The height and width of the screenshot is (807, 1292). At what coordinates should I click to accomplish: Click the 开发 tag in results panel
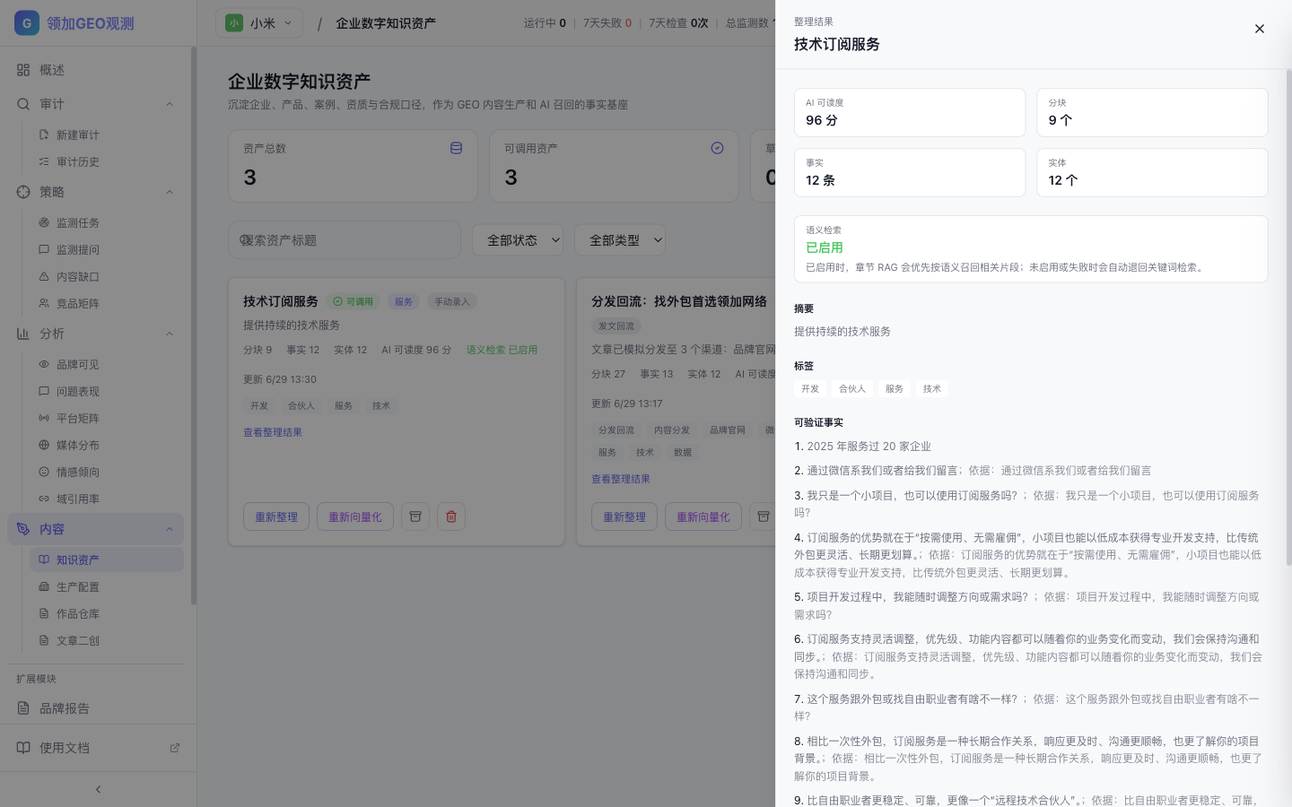(810, 388)
